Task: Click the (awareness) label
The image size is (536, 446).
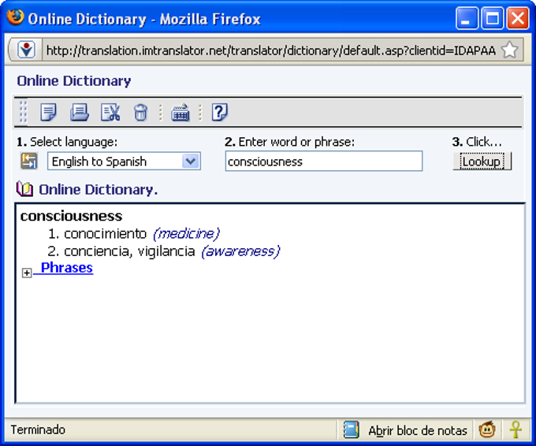Action: coord(240,251)
